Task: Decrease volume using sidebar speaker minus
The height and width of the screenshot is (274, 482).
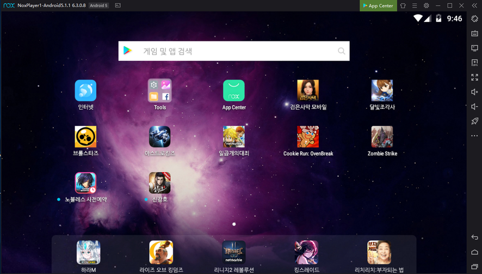Action: pyautogui.click(x=474, y=107)
